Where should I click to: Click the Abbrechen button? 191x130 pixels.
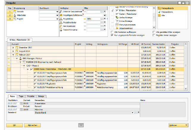click(x=32, y=125)
